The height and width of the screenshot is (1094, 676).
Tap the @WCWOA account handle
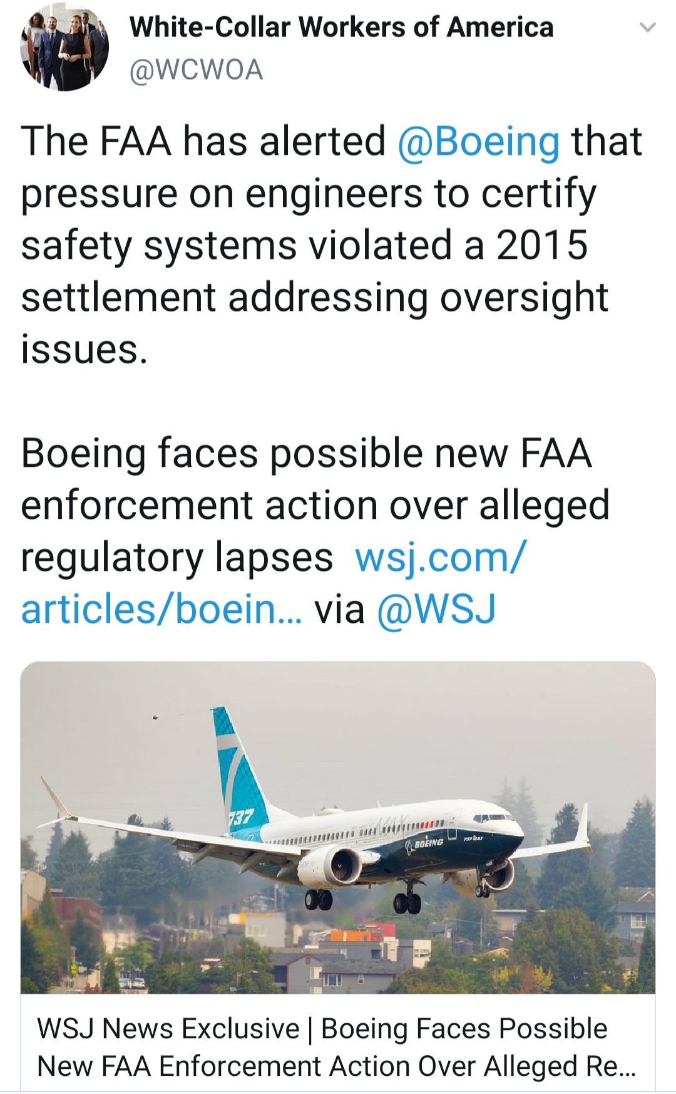[196, 70]
